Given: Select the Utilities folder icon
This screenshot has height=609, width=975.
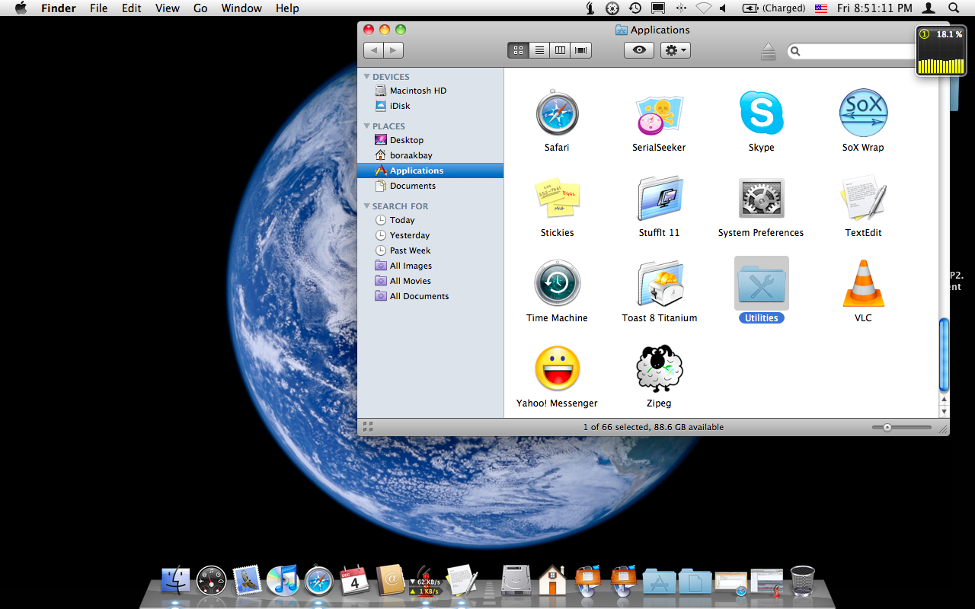Looking at the screenshot, I should click(x=761, y=283).
